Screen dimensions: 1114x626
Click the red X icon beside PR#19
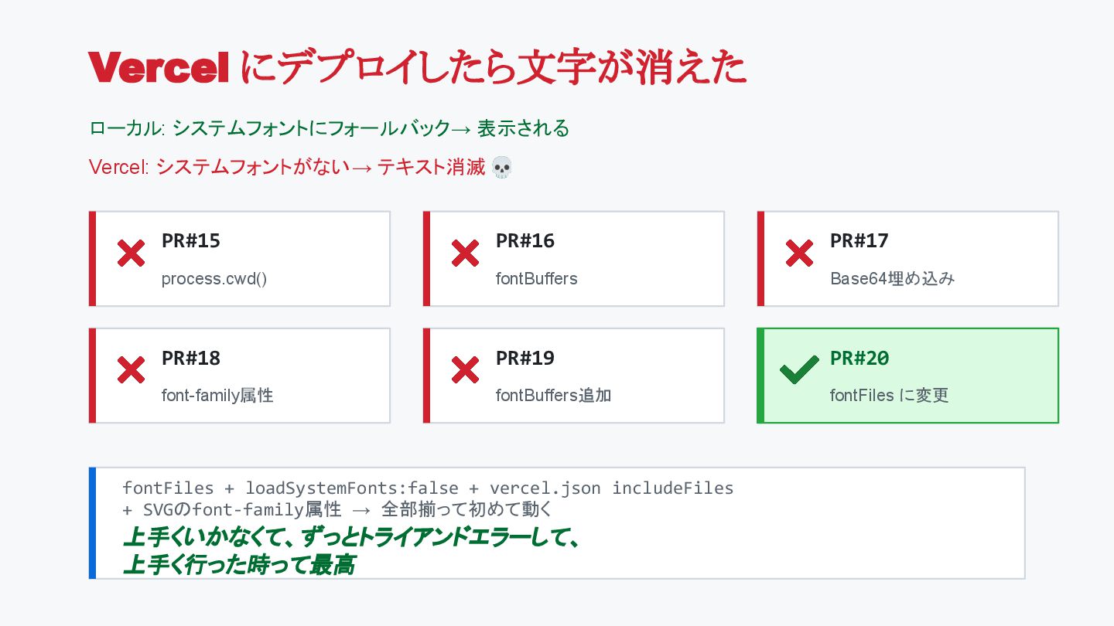pyautogui.click(x=465, y=370)
